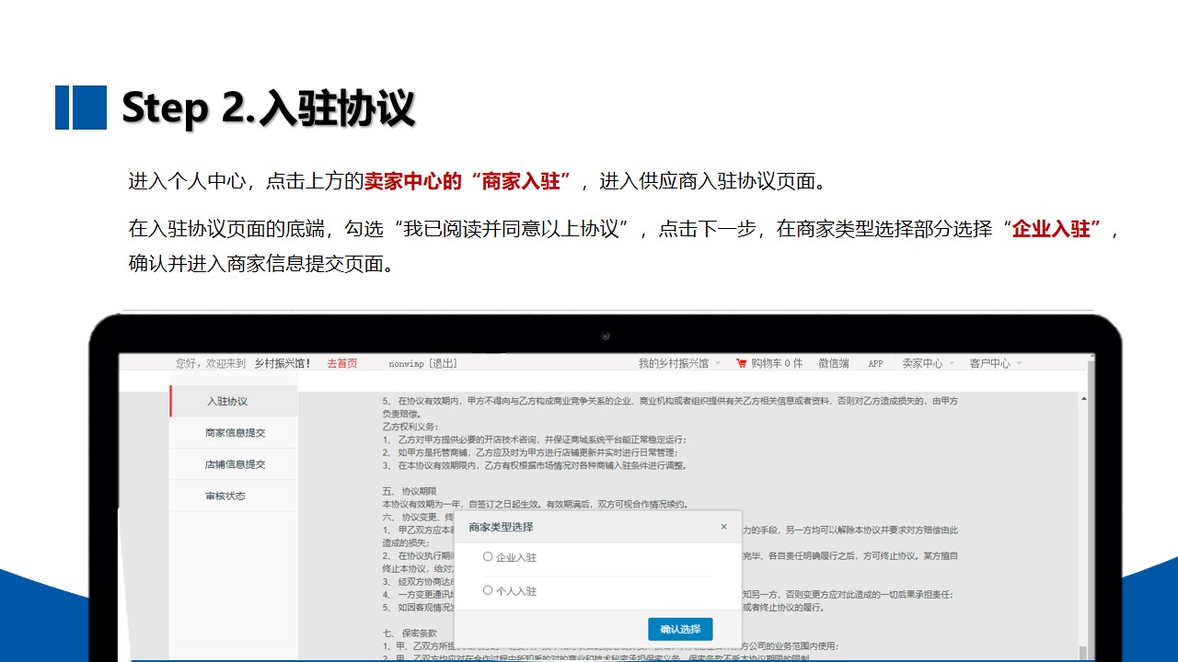This screenshot has height=662, width=1178.
Task: Open the 入驻协议 sidebar tab
Action: [234, 402]
